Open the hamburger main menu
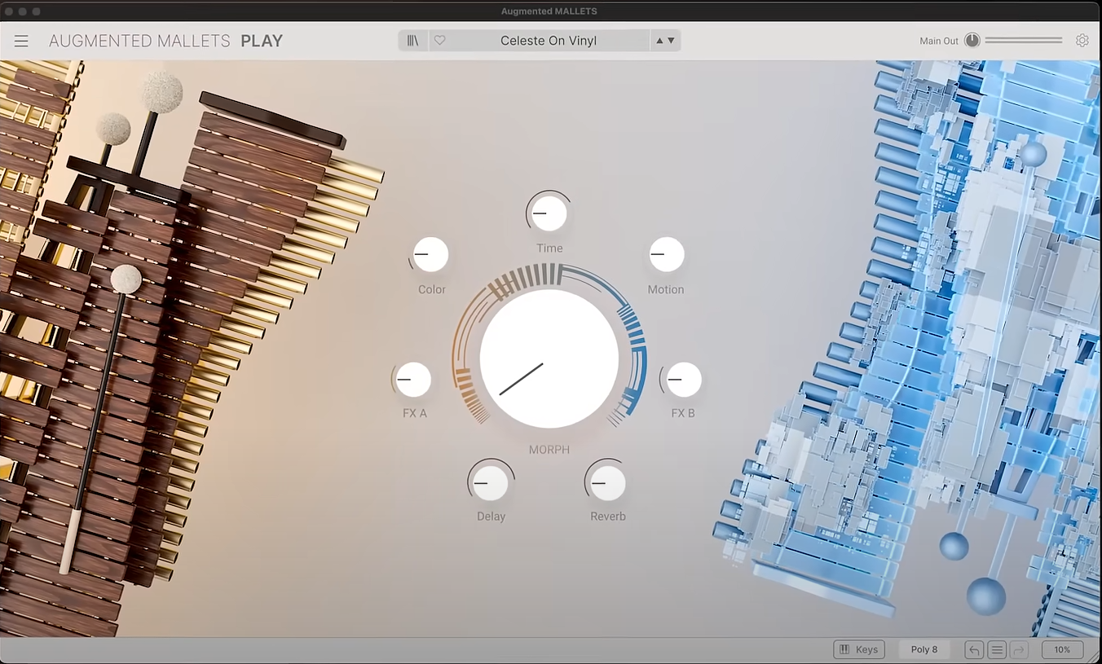 [21, 41]
